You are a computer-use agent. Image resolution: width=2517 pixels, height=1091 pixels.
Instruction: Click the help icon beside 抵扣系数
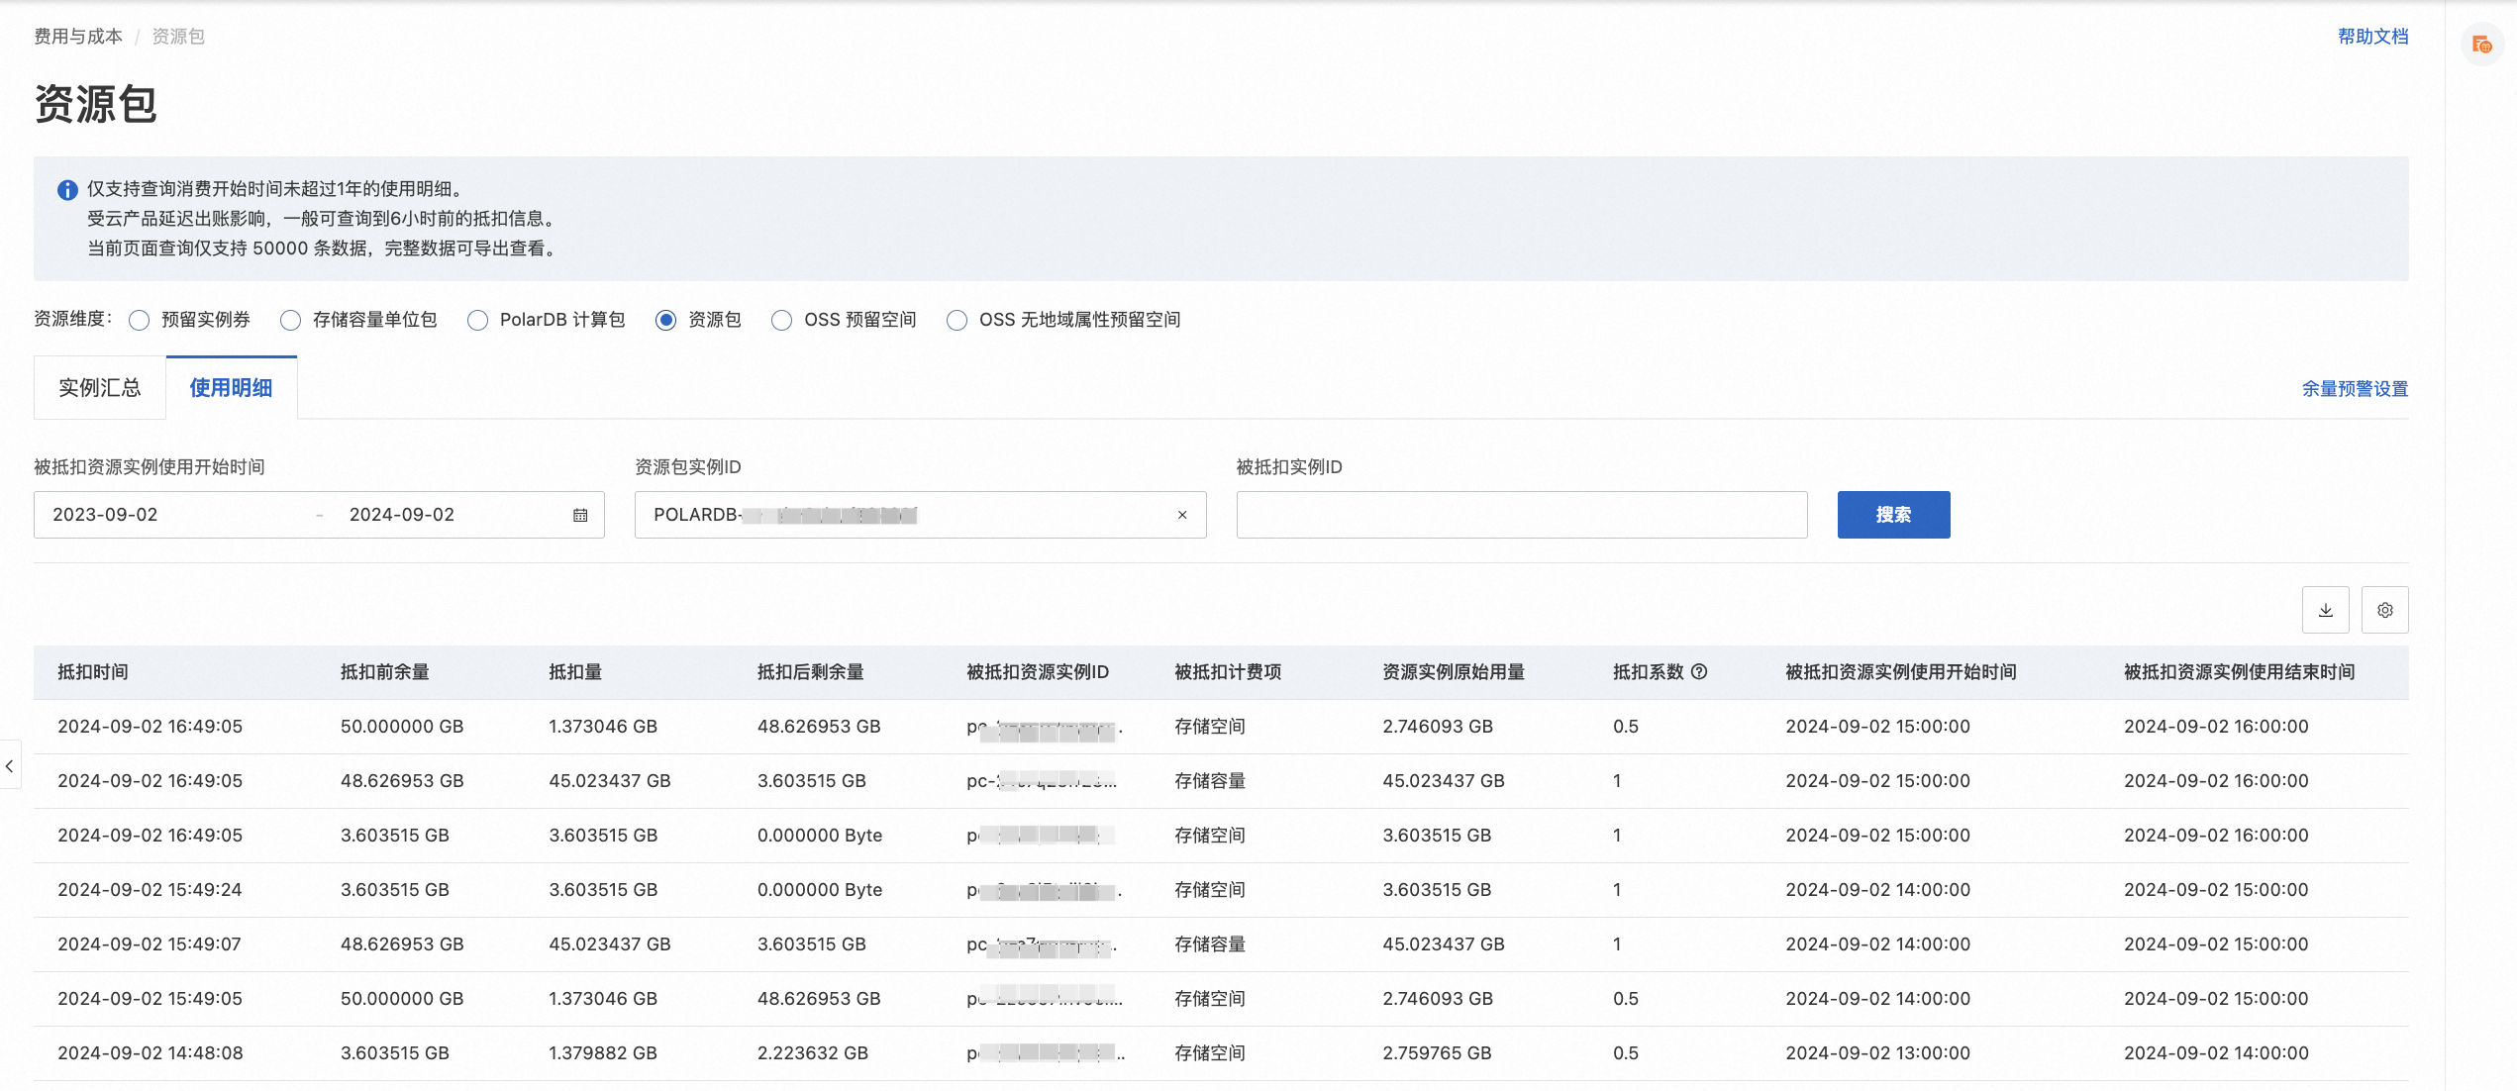(x=1699, y=671)
